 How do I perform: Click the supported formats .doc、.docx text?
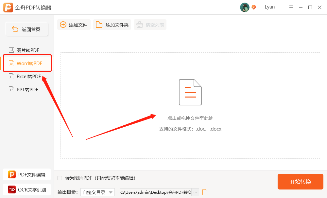click(190, 129)
